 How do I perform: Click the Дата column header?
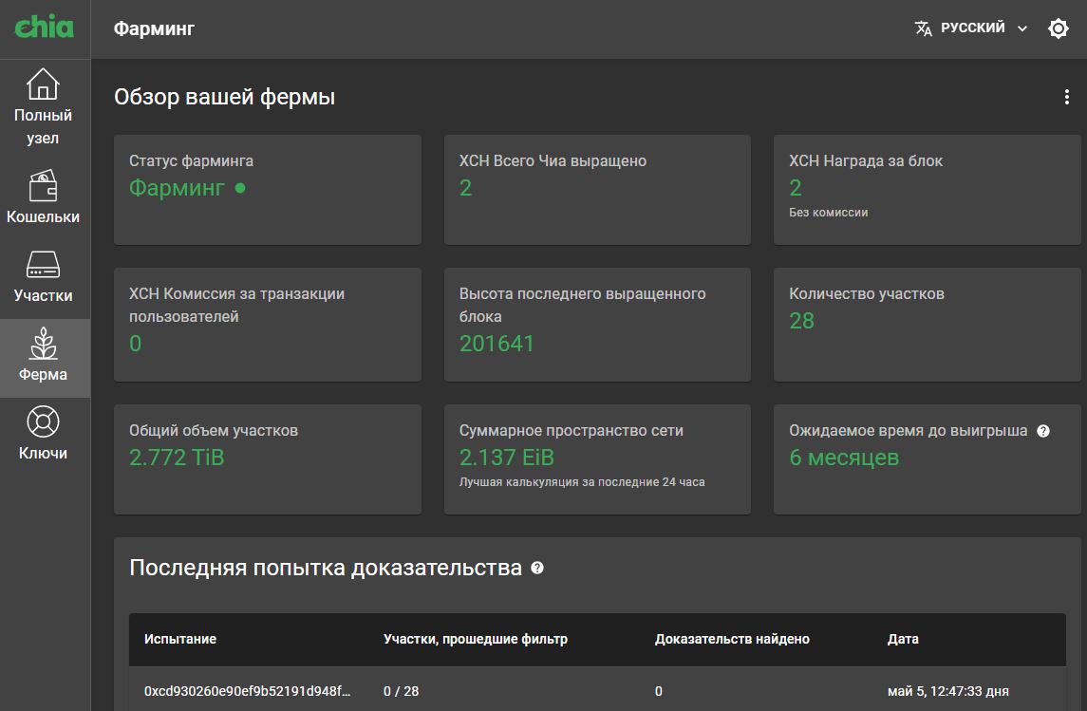[x=903, y=639]
